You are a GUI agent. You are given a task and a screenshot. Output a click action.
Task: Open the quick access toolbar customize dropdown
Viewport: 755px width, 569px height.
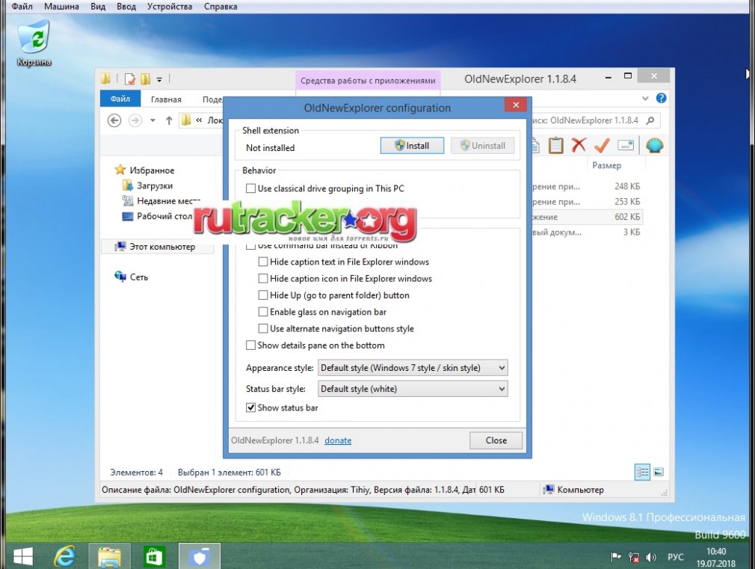click(159, 79)
